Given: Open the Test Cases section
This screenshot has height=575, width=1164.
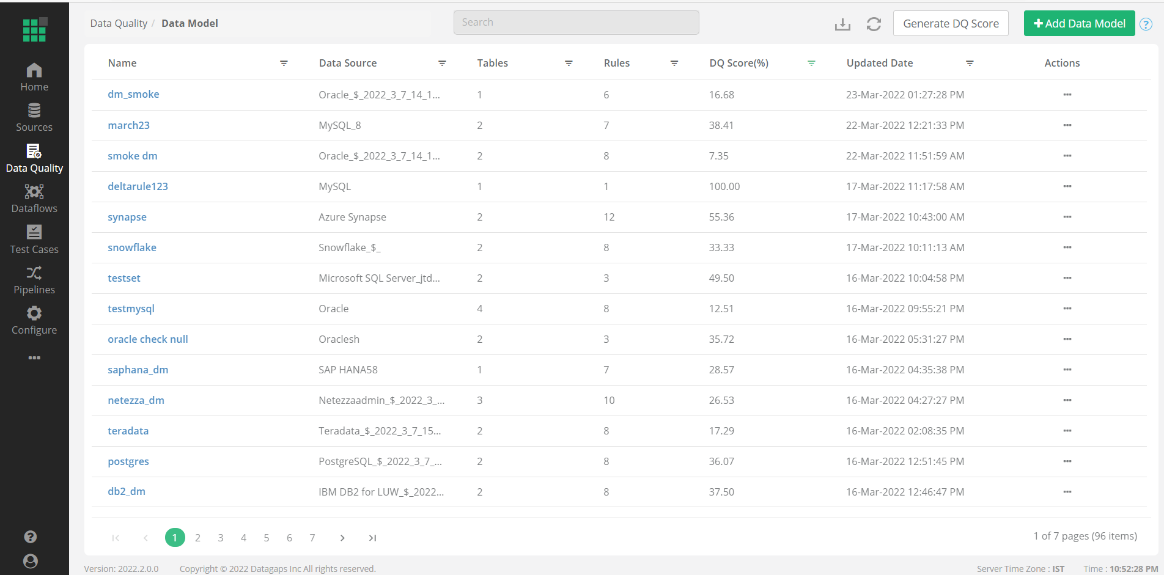Looking at the screenshot, I should [x=34, y=238].
